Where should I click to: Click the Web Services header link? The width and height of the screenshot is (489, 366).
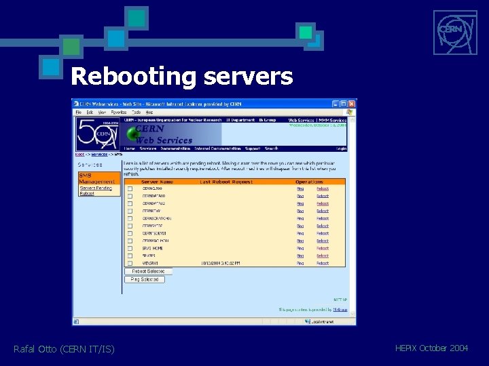coord(302,120)
